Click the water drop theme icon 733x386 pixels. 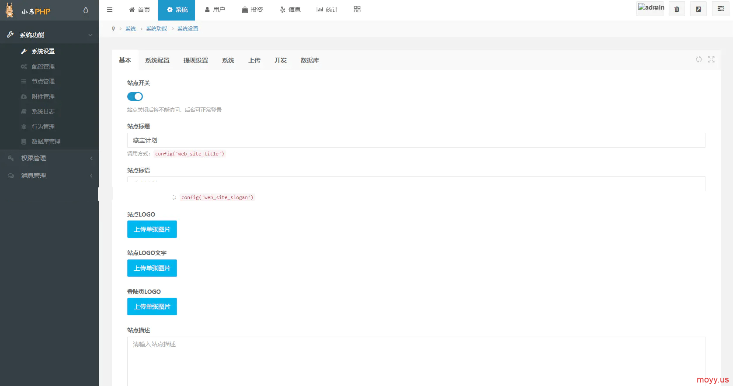pos(86,10)
